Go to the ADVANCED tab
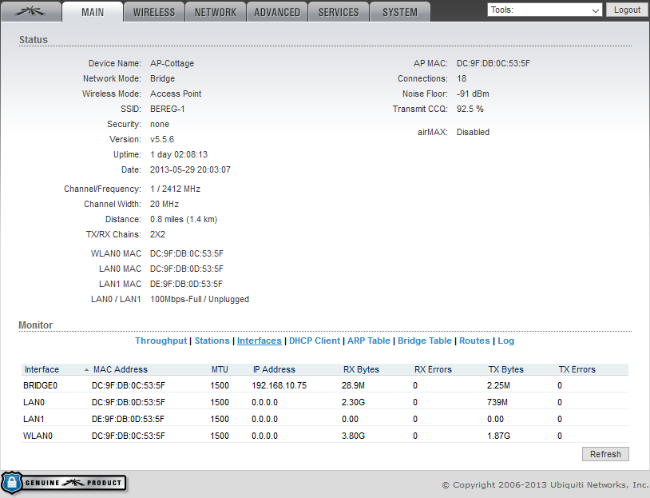This screenshot has height=498, width=650. (277, 12)
